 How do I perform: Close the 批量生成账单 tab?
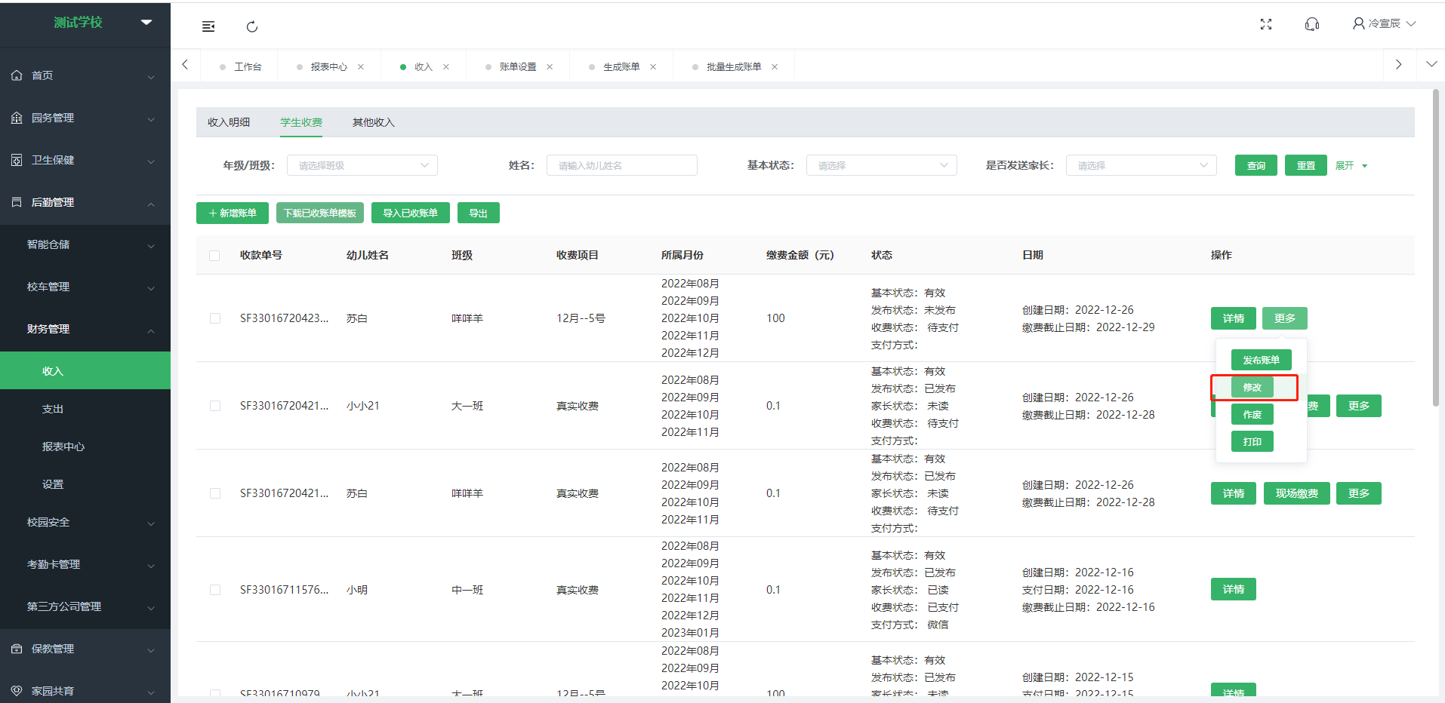[x=775, y=67]
